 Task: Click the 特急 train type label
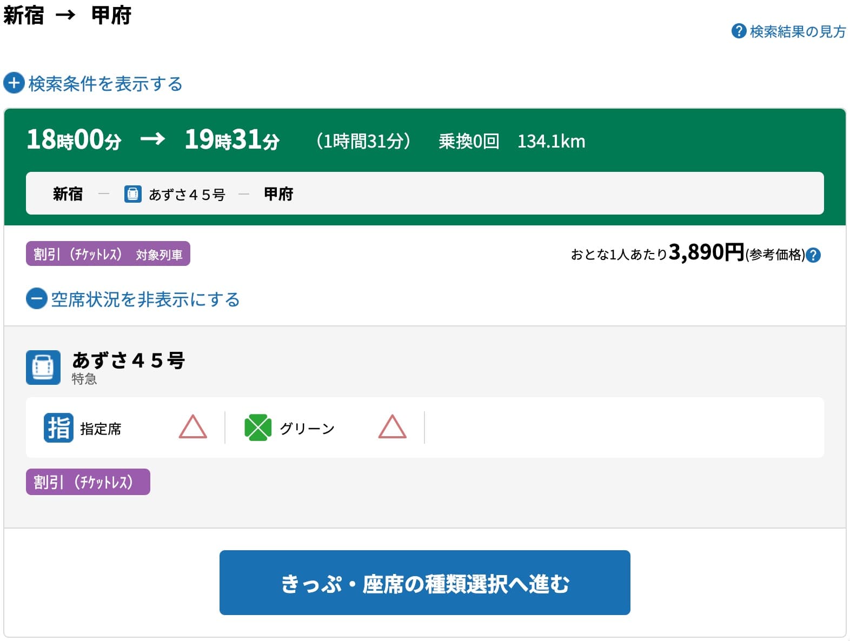84,379
